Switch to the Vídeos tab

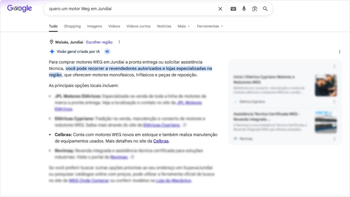pyautogui.click(x=114, y=26)
